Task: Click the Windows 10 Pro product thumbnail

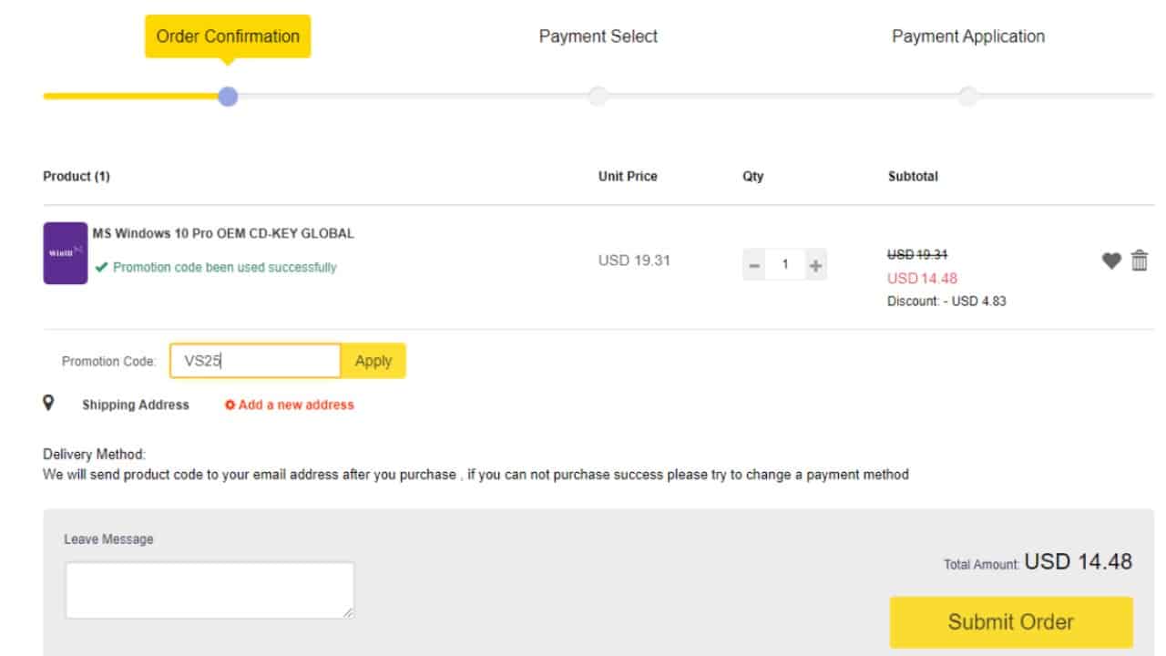Action: coord(66,253)
